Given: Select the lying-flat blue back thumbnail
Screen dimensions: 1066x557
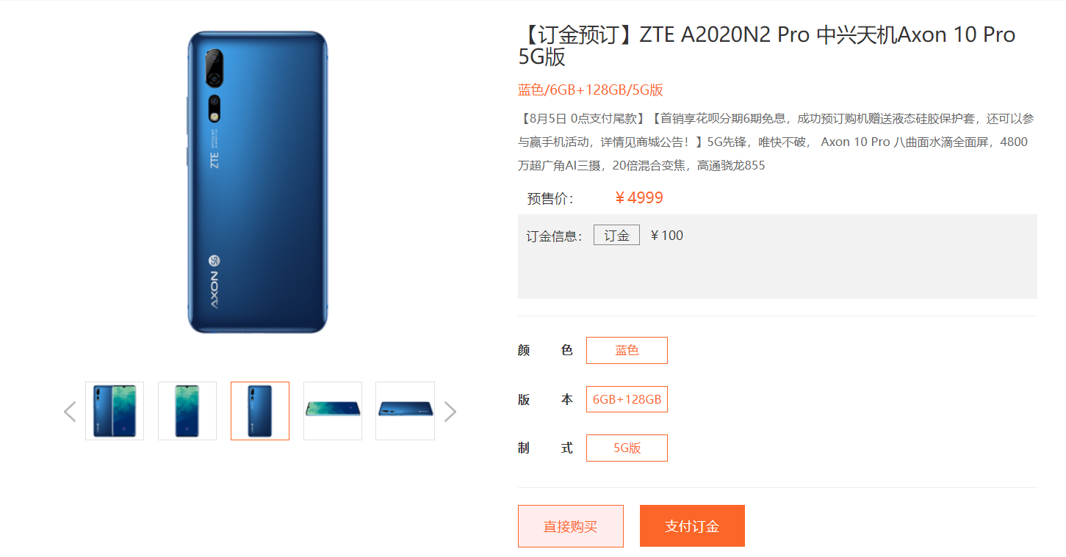Looking at the screenshot, I should pyautogui.click(x=405, y=411).
